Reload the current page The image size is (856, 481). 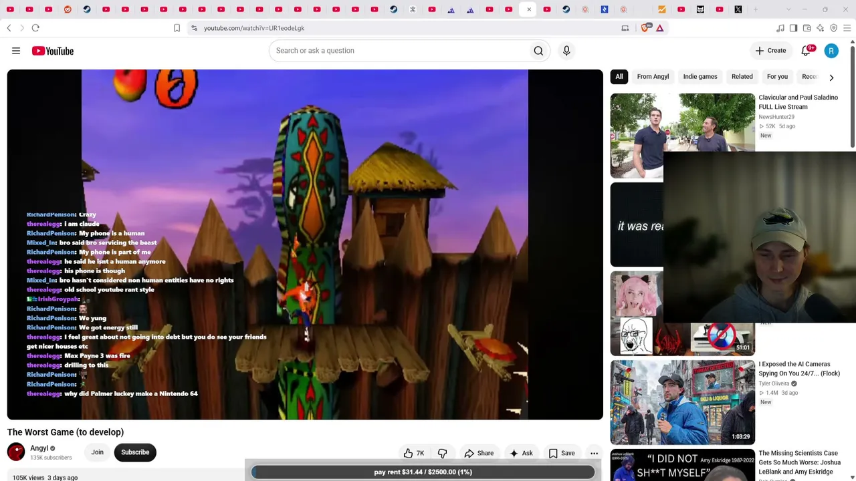[x=35, y=28]
